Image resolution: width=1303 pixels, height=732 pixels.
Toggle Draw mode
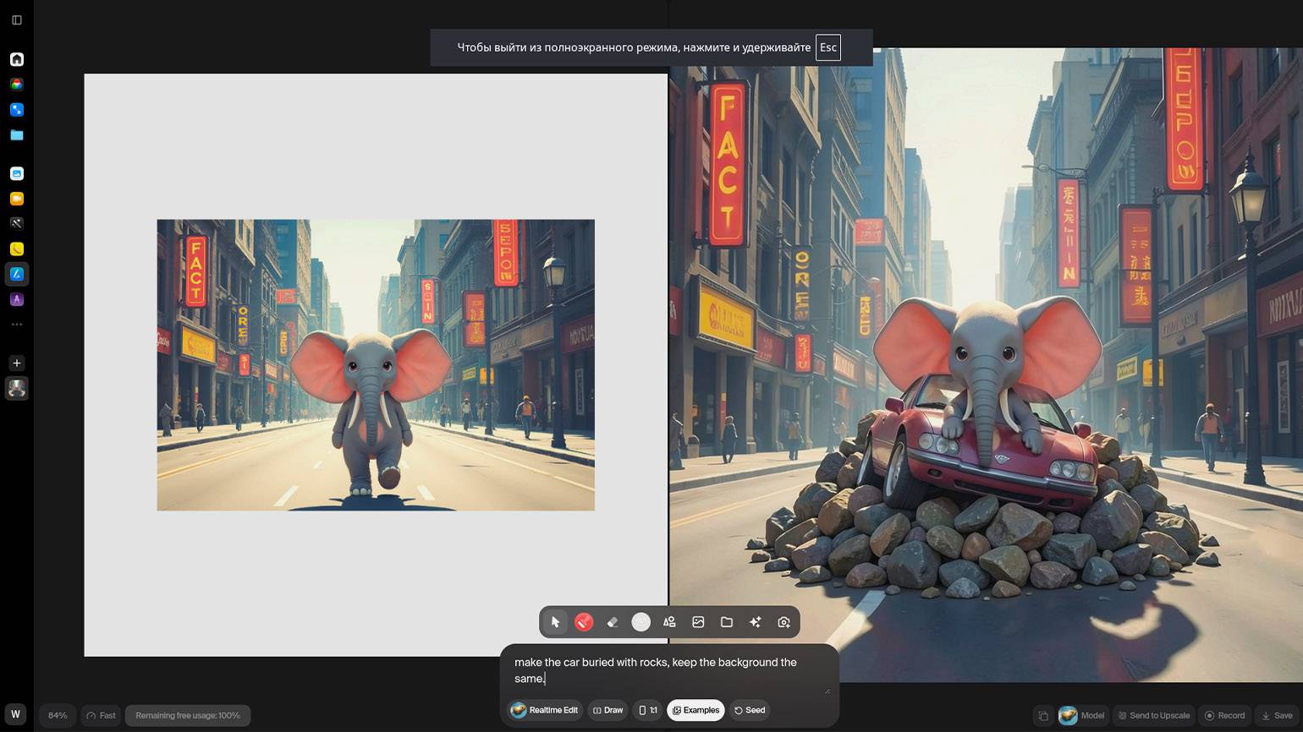(x=608, y=710)
